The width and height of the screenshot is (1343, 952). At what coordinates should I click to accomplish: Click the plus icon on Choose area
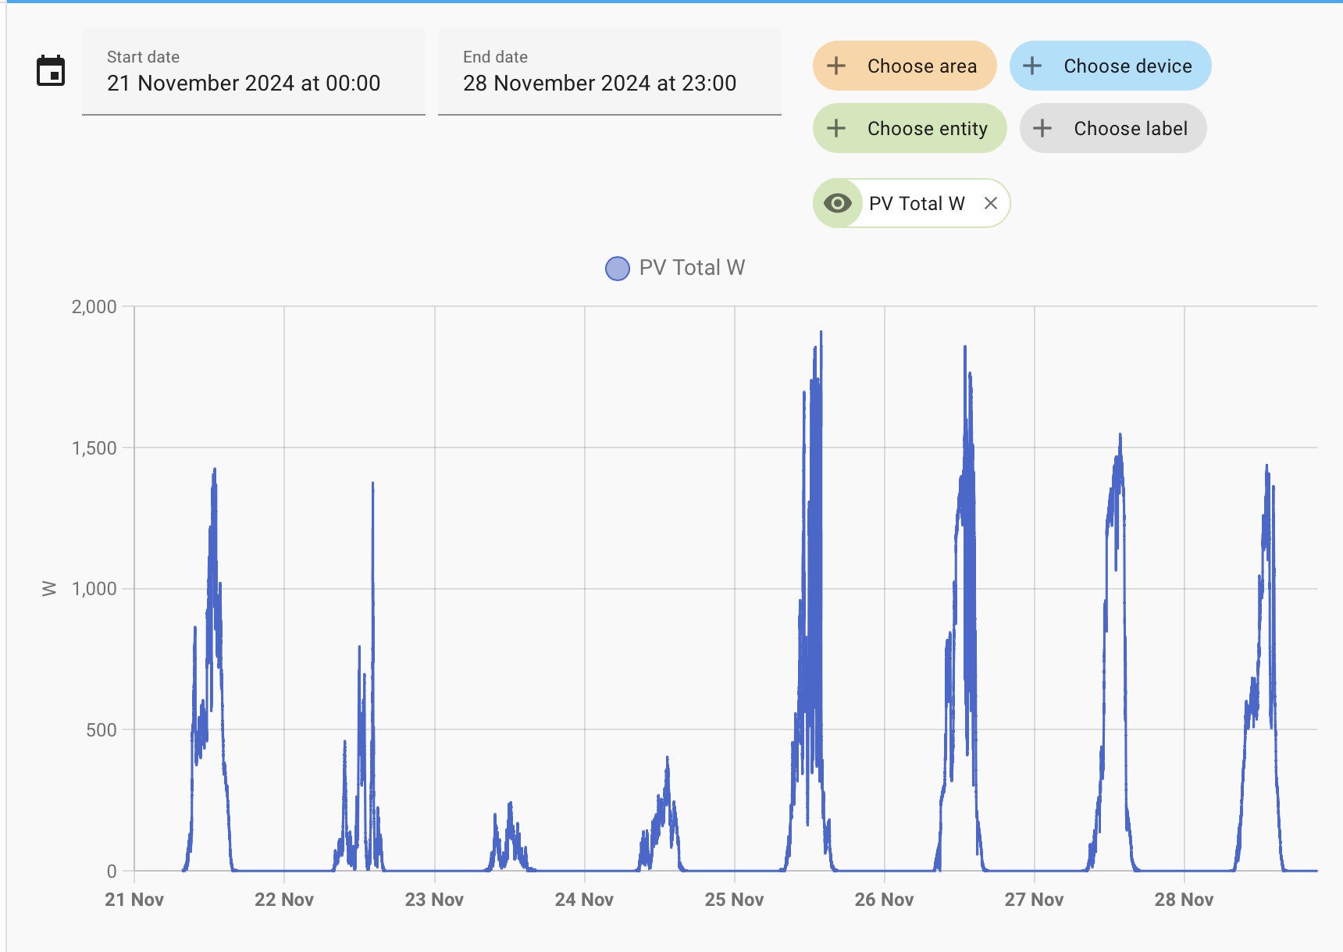click(x=836, y=66)
